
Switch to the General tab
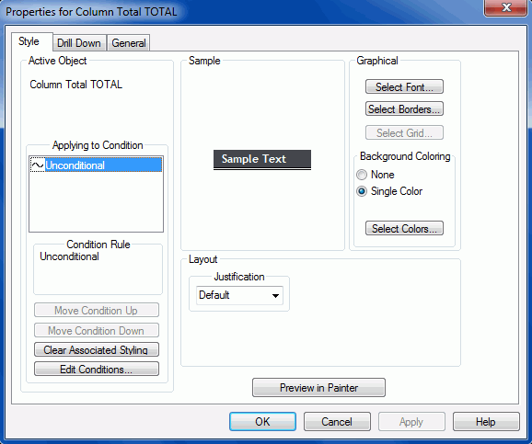(129, 43)
